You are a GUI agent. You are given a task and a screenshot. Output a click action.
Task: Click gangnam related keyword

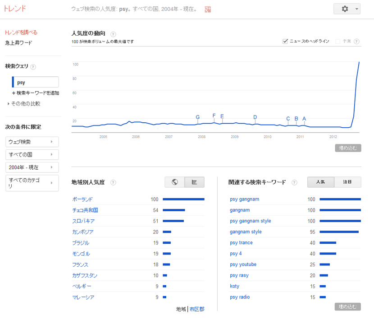[x=240, y=210]
